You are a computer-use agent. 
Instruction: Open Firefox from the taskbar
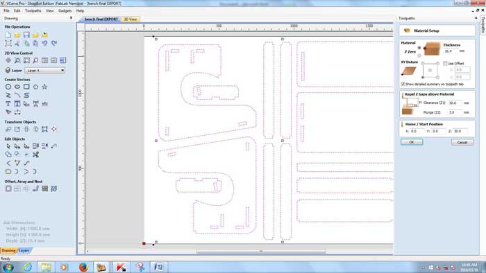83,267
